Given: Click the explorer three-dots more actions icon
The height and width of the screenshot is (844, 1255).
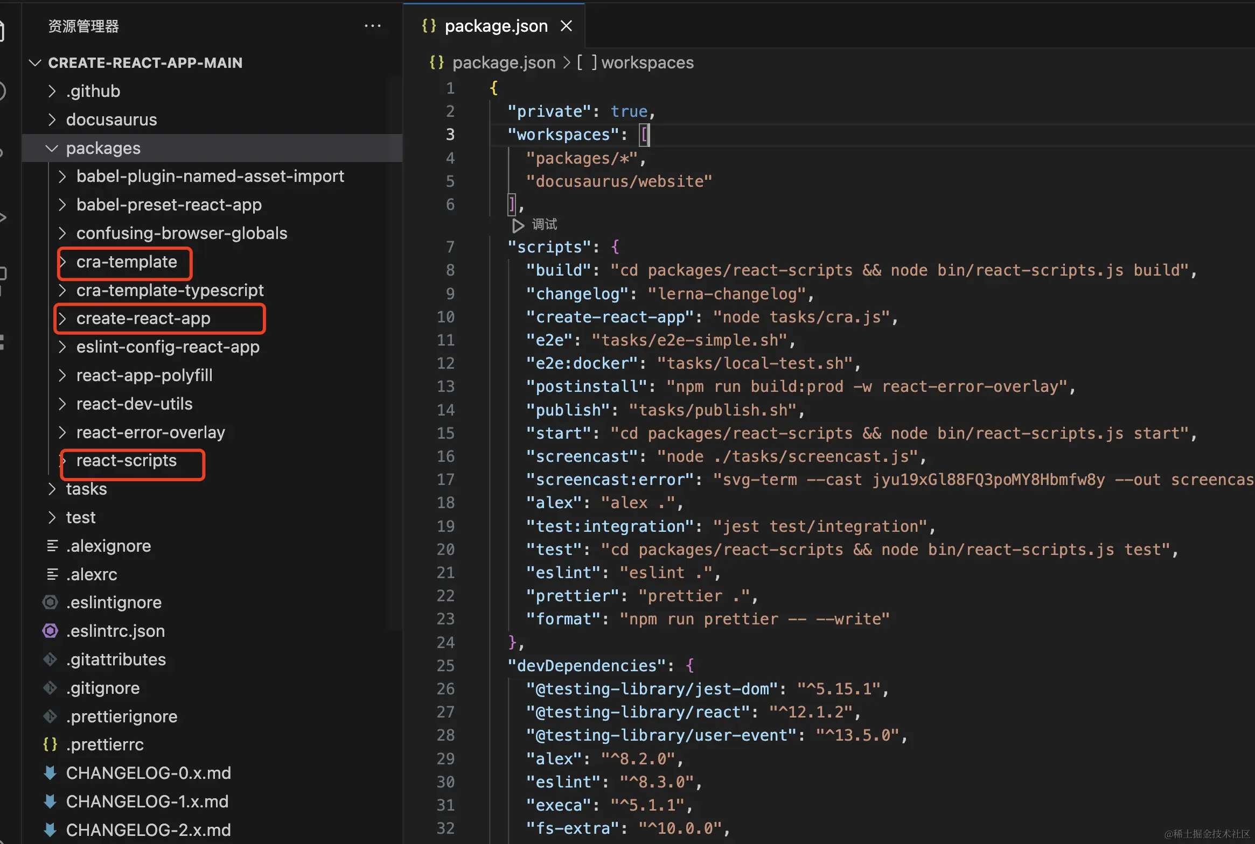Looking at the screenshot, I should (x=372, y=26).
